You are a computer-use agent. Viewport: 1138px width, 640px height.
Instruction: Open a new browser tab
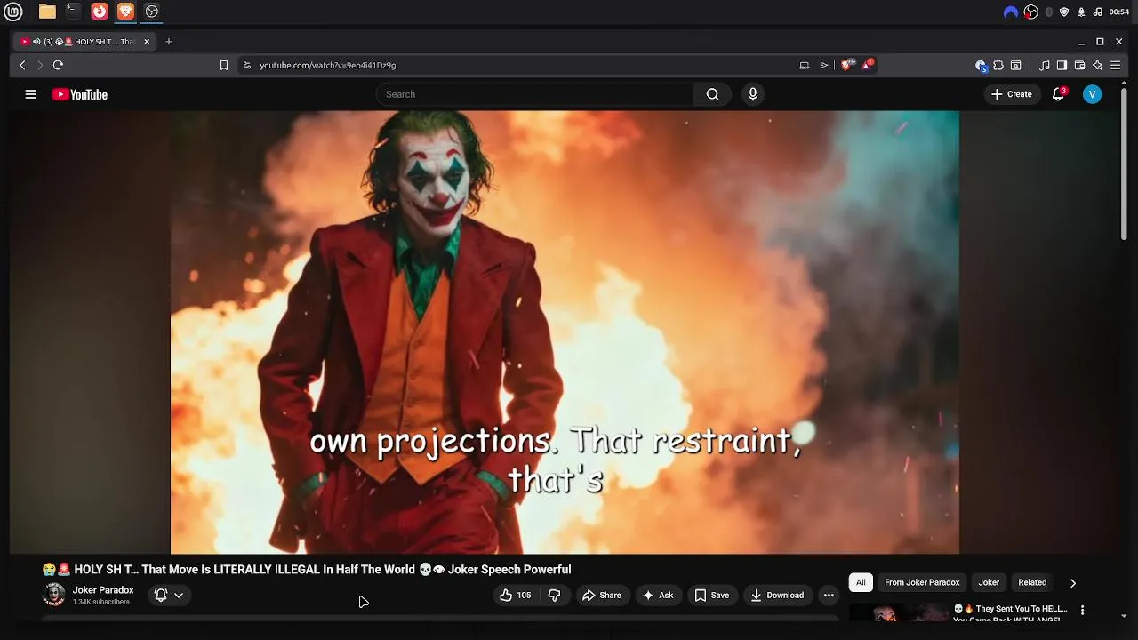tap(169, 42)
